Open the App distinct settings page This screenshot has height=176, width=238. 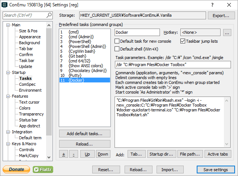(x=29, y=126)
